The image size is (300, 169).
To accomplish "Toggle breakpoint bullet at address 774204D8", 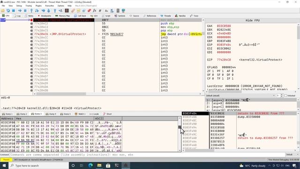I will [31, 80].
